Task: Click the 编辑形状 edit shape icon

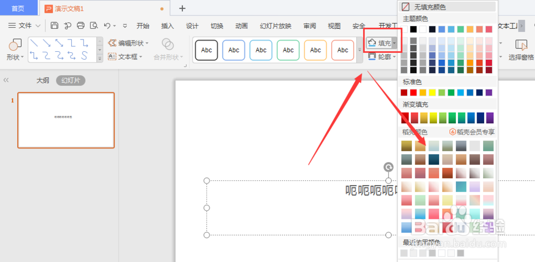Action: pos(112,43)
